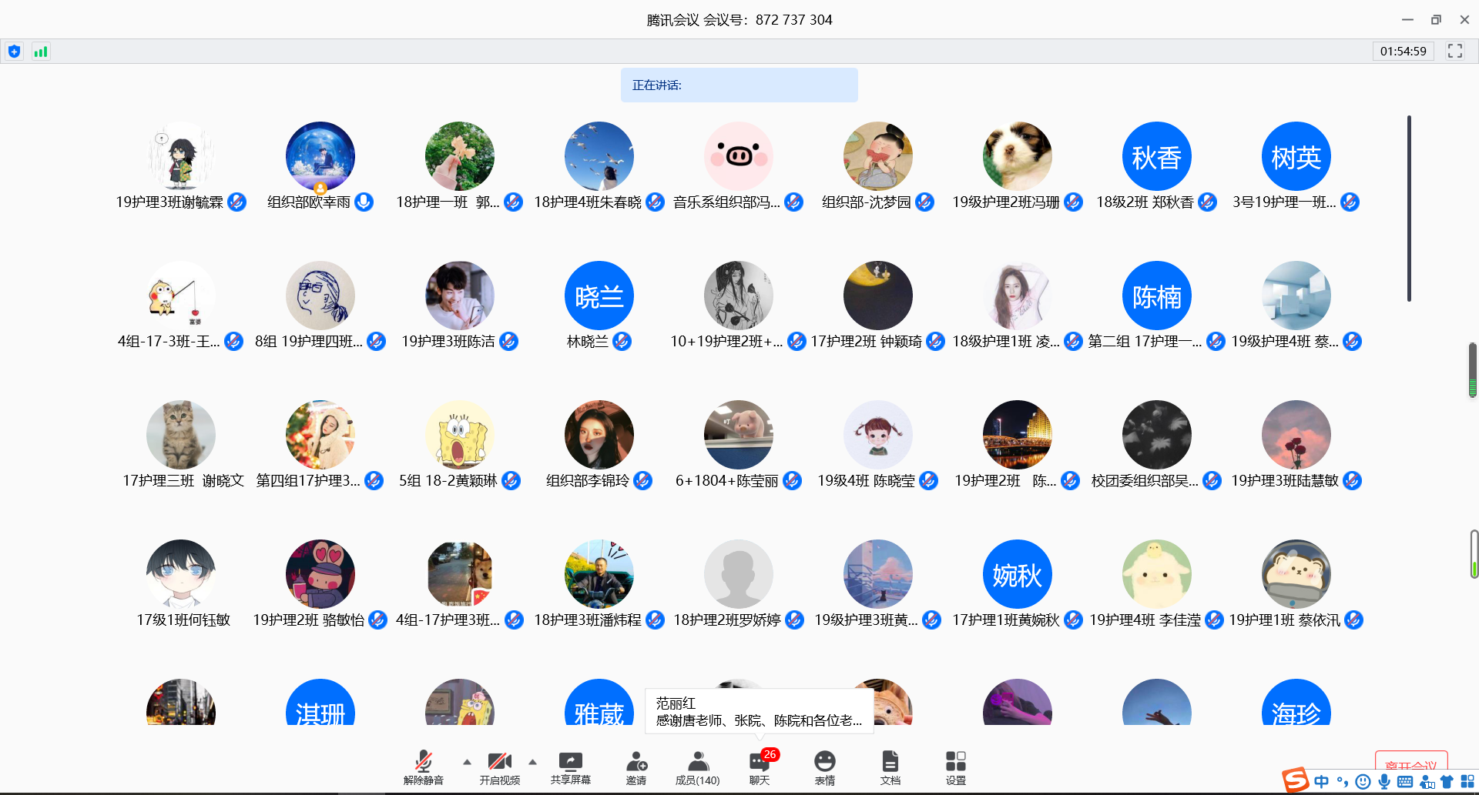Viewport: 1479px width, 795px height.
Task: Click the red leave meeting button
Action: coord(1410,764)
